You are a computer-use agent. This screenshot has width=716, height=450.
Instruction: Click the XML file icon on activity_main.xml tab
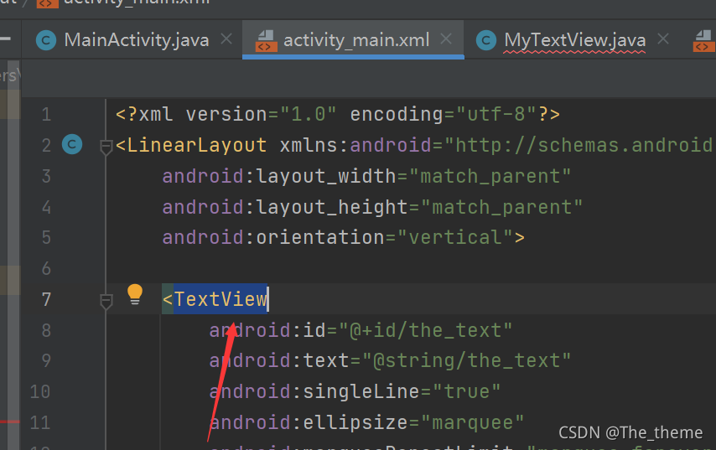point(267,40)
